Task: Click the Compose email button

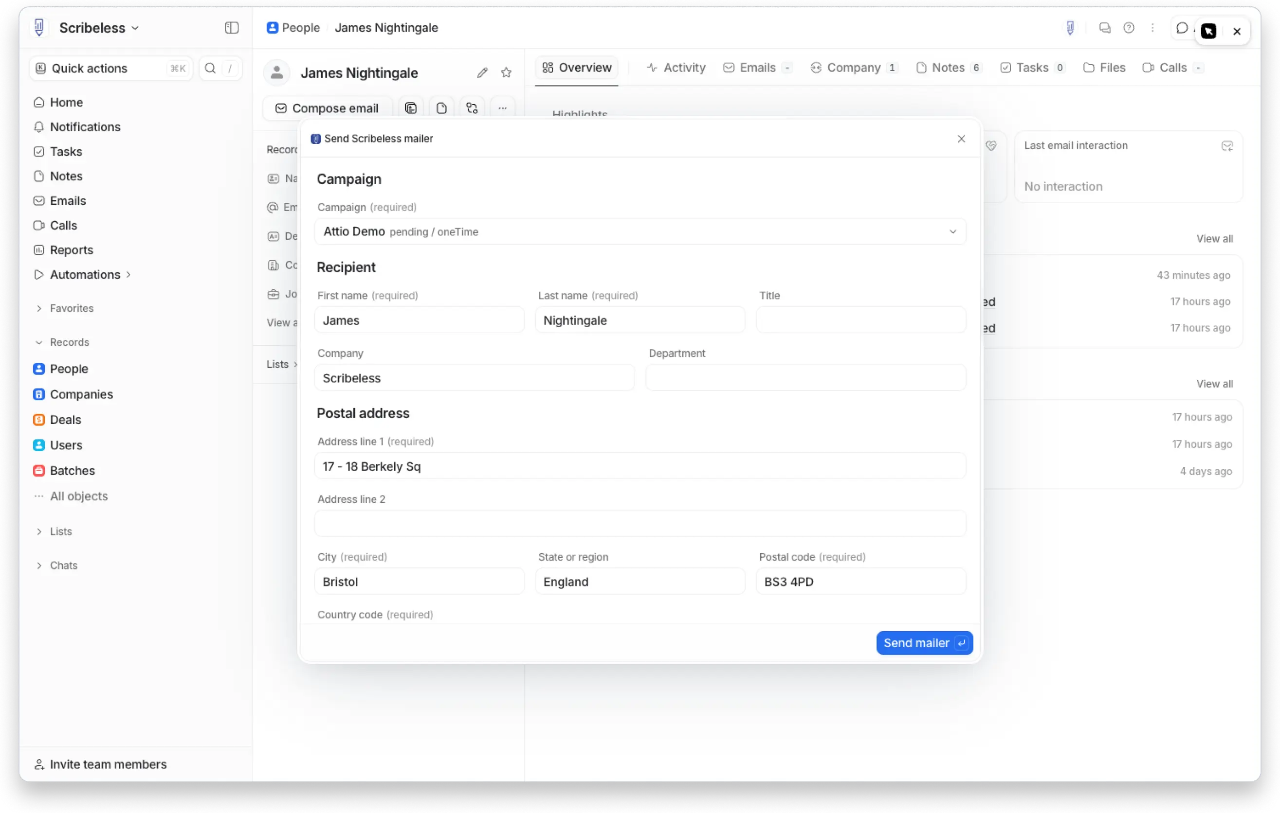Action: tap(327, 108)
